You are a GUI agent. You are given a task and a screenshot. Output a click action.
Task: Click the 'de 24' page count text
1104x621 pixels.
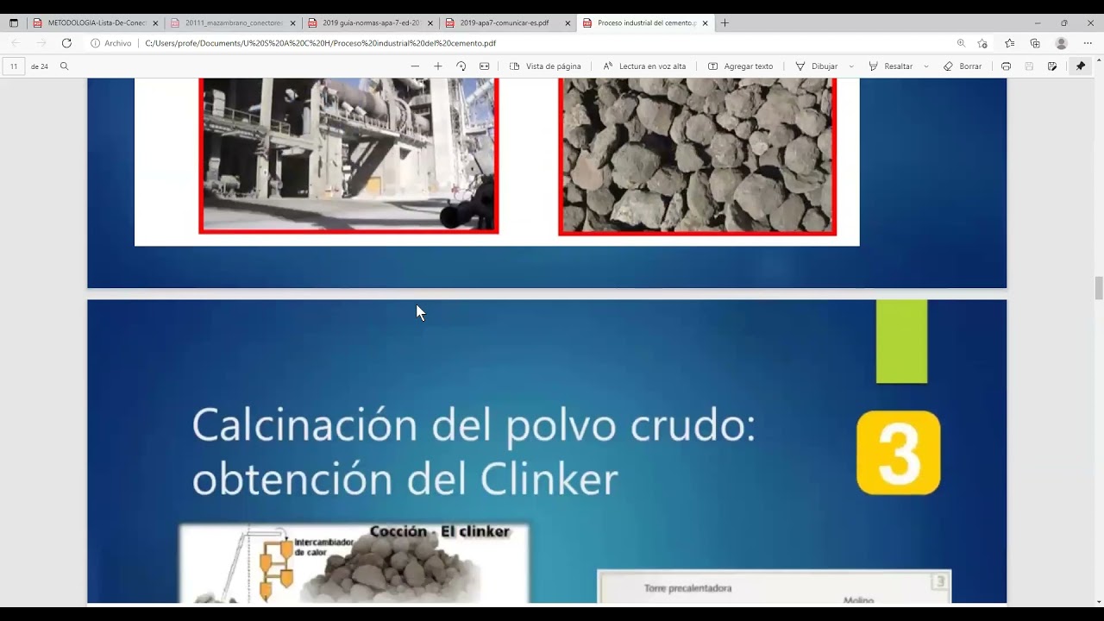40,66
